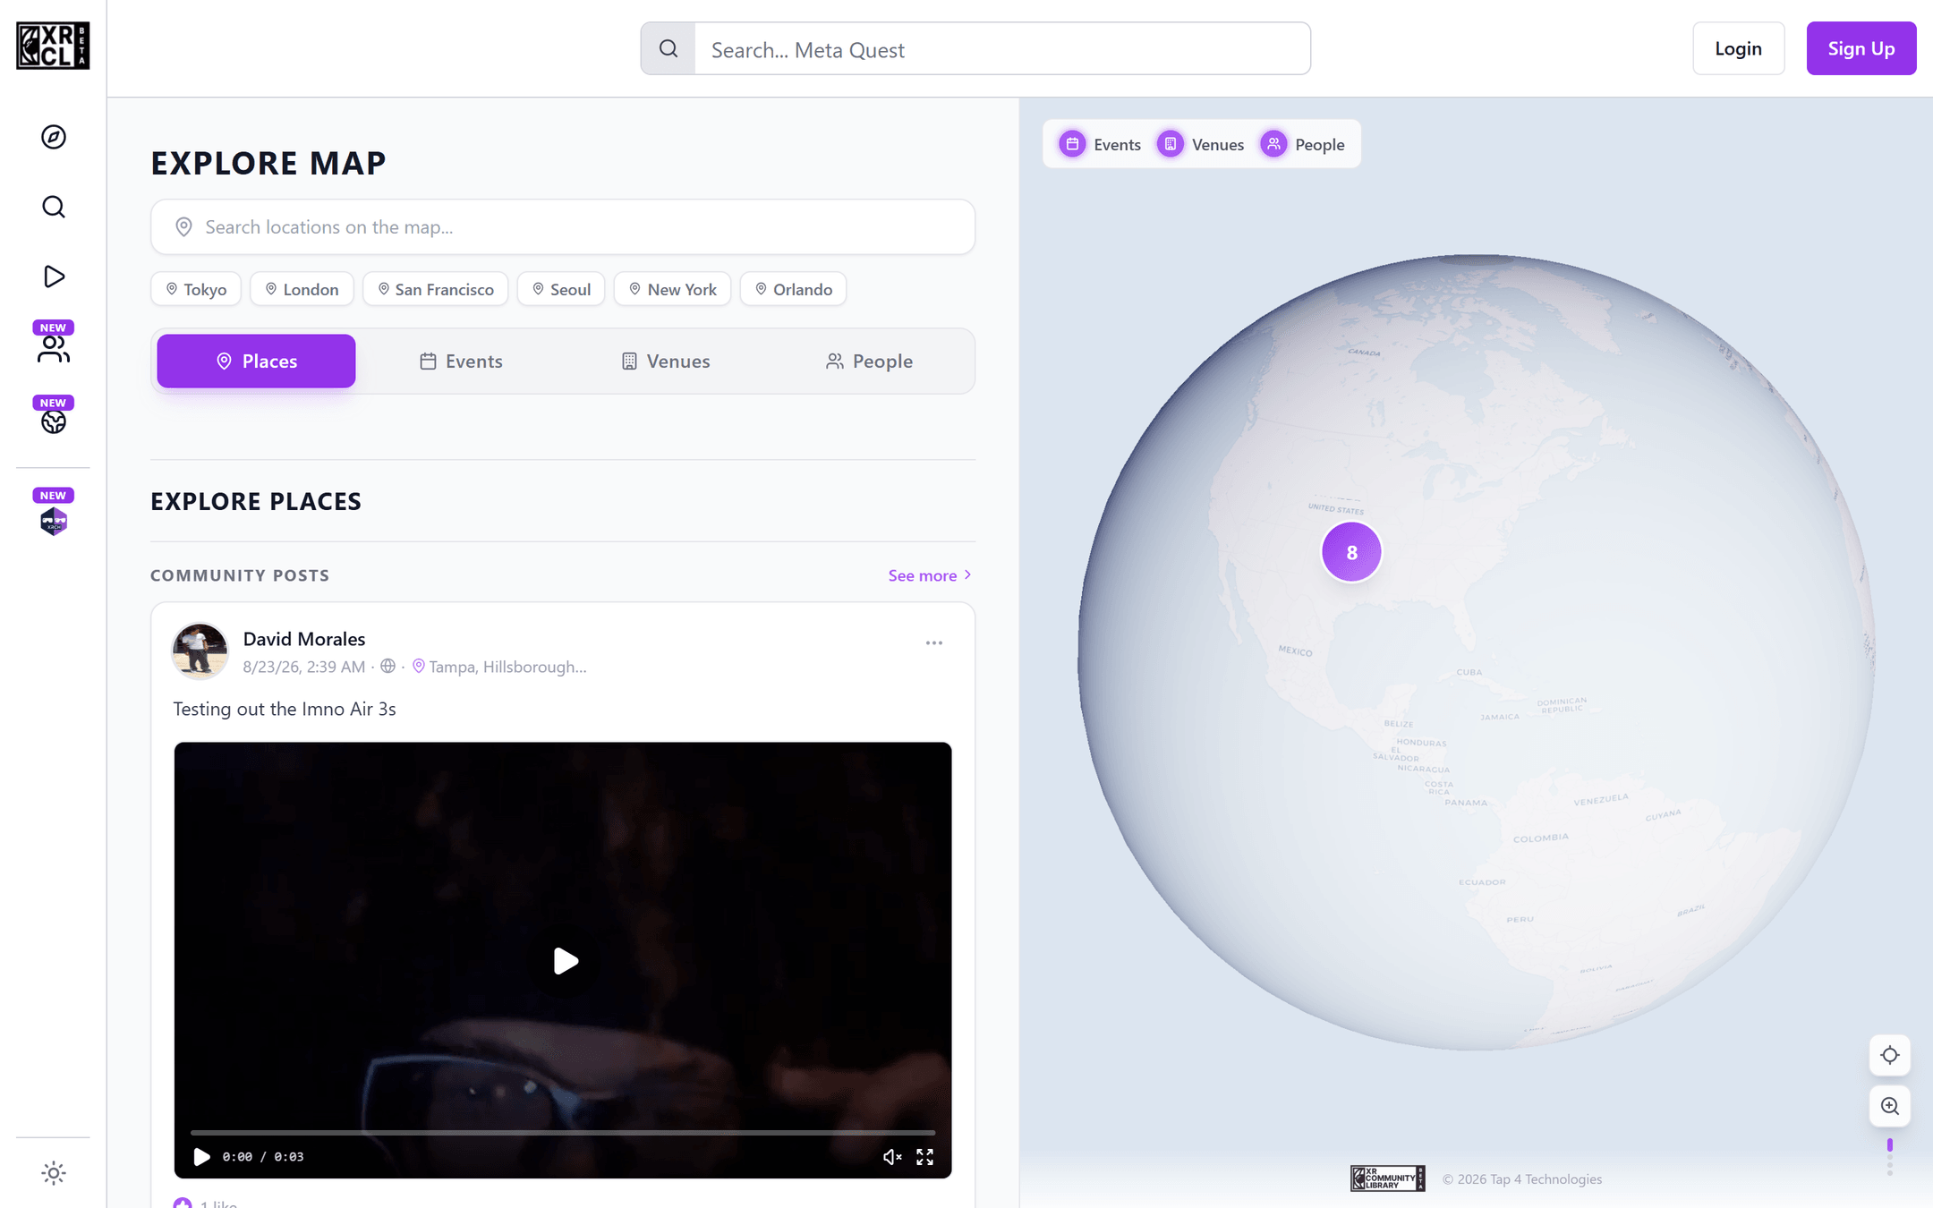This screenshot has width=1933, height=1208.
Task: Click the 'Testing out the Imno Air 3s' text
Action: point(285,709)
